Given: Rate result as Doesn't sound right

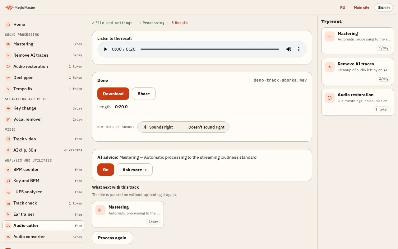Looking at the screenshot, I should [x=203, y=127].
